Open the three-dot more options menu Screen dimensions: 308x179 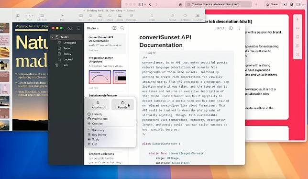(x=239, y=28)
